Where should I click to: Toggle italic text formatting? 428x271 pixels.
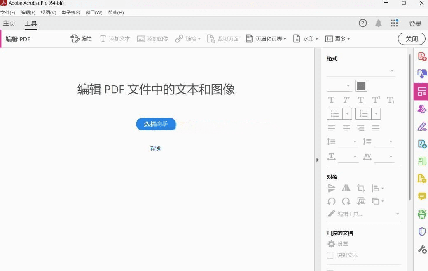click(x=346, y=100)
